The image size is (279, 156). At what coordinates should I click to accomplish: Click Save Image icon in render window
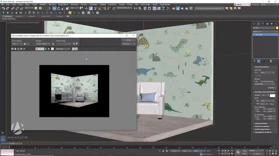coord(12,49)
